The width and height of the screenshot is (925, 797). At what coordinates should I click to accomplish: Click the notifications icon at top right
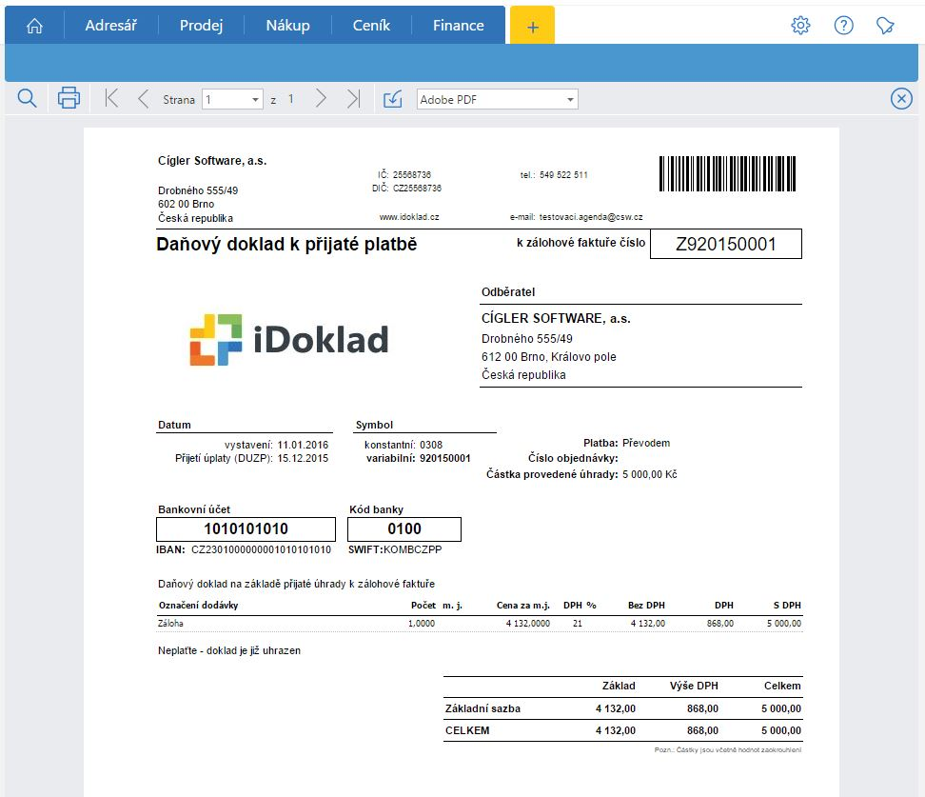[x=886, y=26]
